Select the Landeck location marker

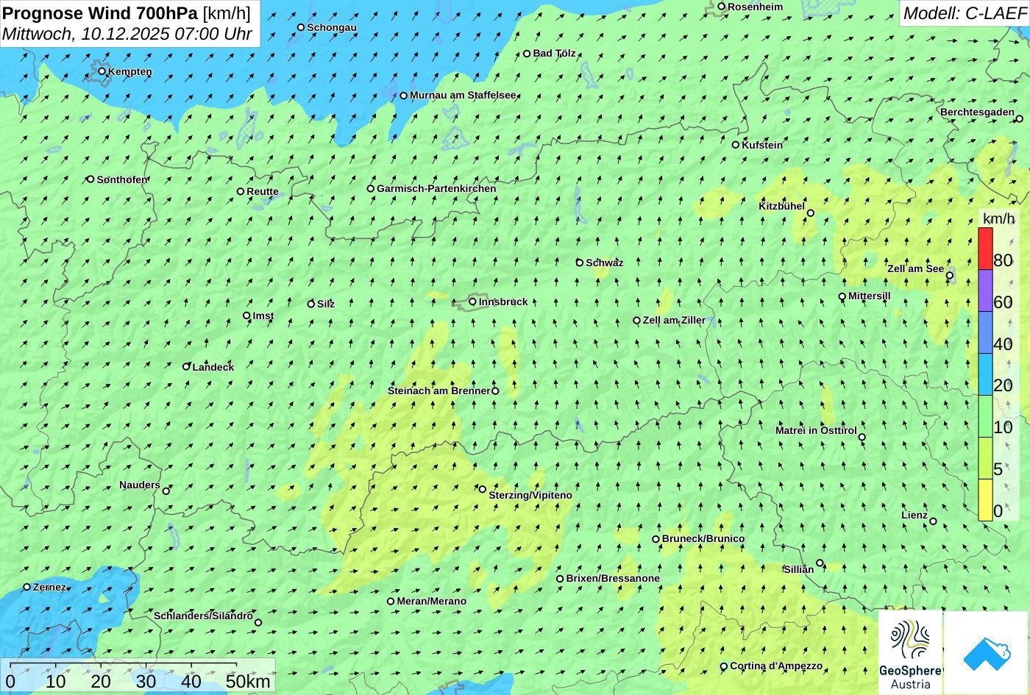pyautogui.click(x=187, y=366)
